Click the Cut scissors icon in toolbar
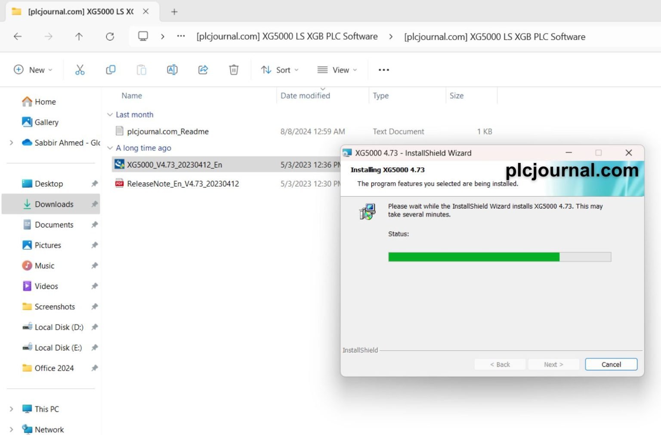This screenshot has width=661, height=435. pyautogui.click(x=80, y=70)
